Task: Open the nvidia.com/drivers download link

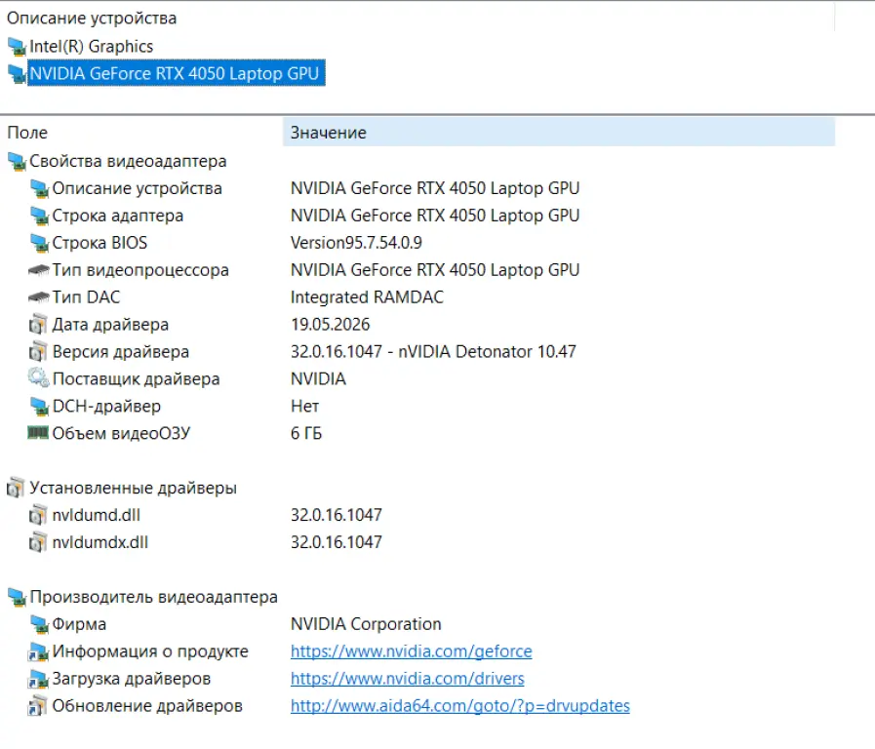Action: coord(408,679)
